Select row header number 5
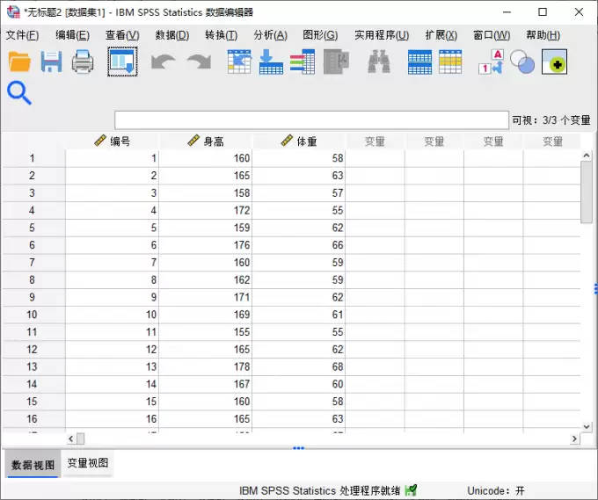 33,228
